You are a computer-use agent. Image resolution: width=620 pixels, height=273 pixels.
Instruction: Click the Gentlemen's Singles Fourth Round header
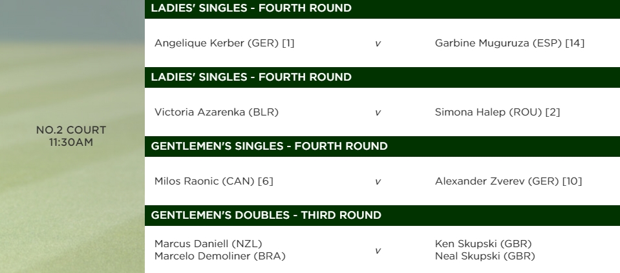[x=269, y=147]
